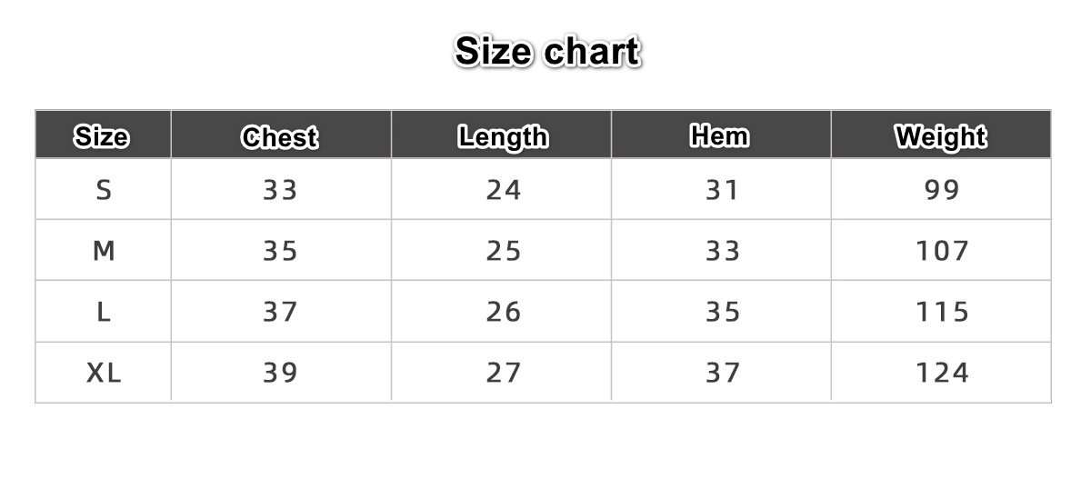Image resolution: width=1091 pixels, height=499 pixels.
Task: Click the "Size chart" title
Action: tap(547, 52)
